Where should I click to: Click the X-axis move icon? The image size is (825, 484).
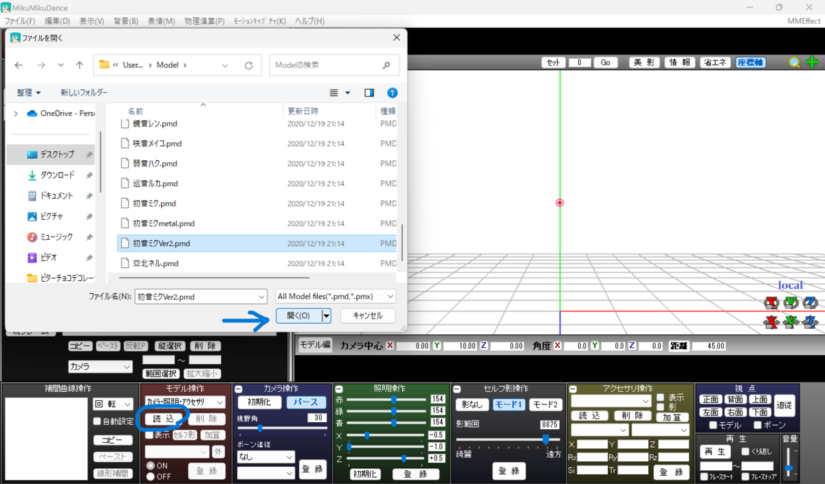771,322
